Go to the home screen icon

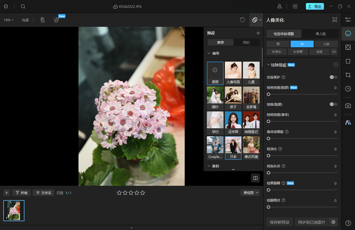(6, 6)
